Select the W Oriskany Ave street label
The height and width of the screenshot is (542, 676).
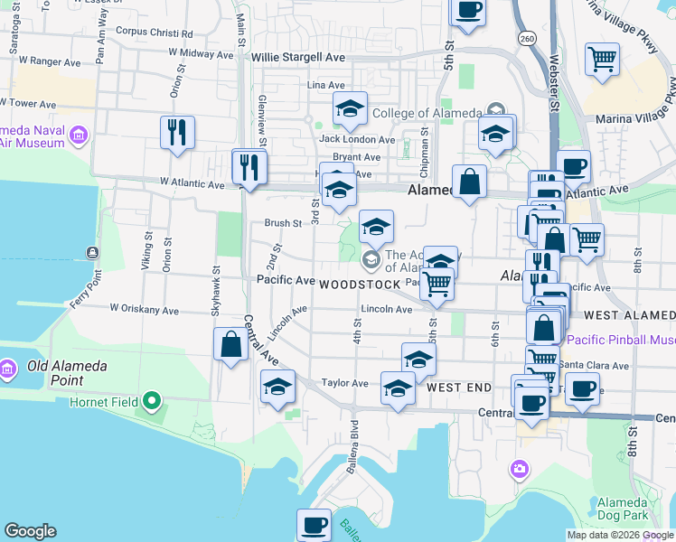[145, 309]
